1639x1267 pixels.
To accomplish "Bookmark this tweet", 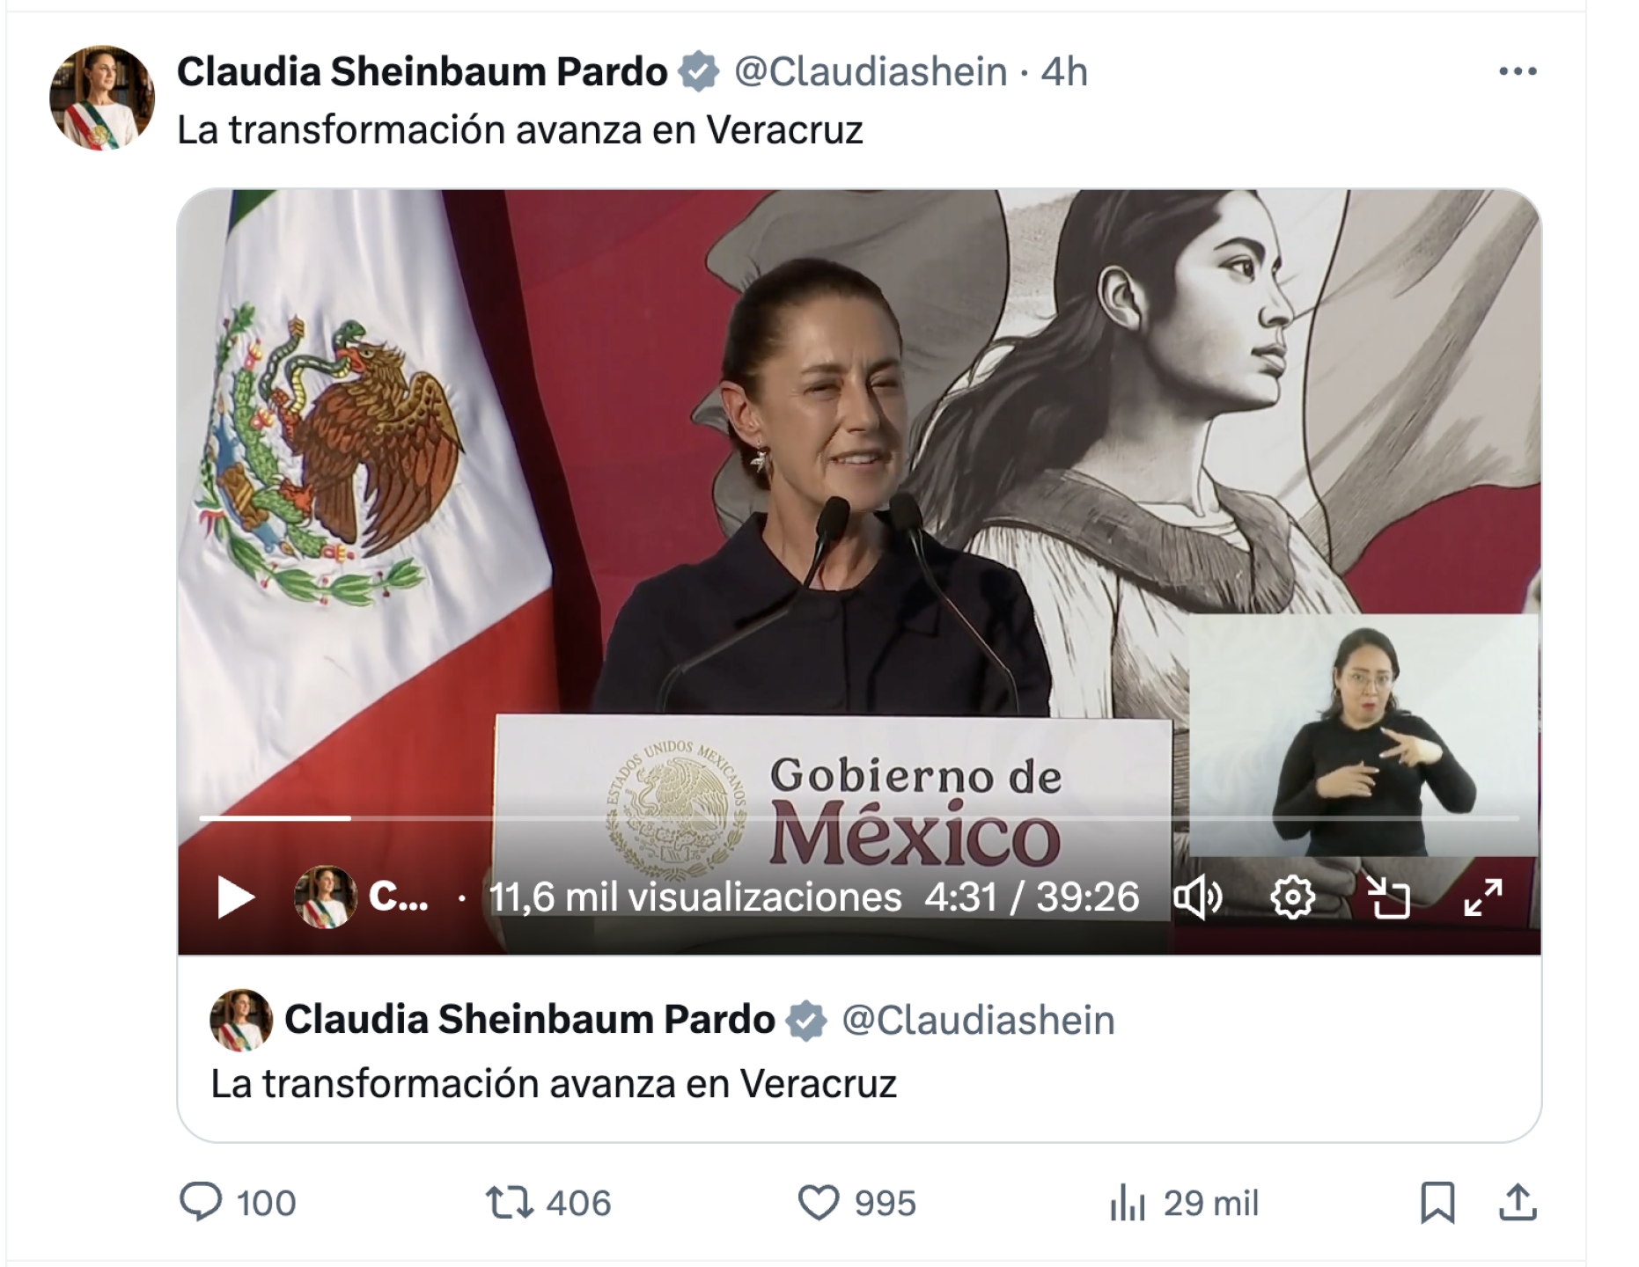I will tap(1437, 1202).
